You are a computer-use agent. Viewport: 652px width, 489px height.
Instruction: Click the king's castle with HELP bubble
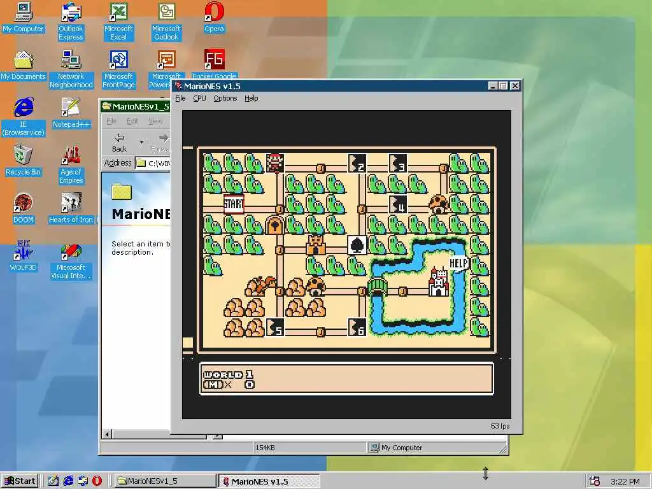click(439, 282)
